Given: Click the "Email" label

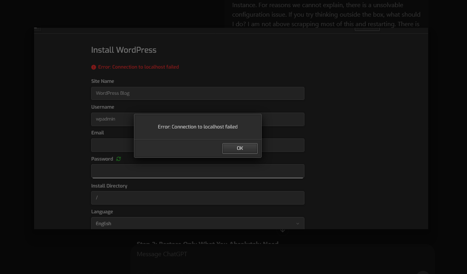Looking at the screenshot, I should [98, 133].
